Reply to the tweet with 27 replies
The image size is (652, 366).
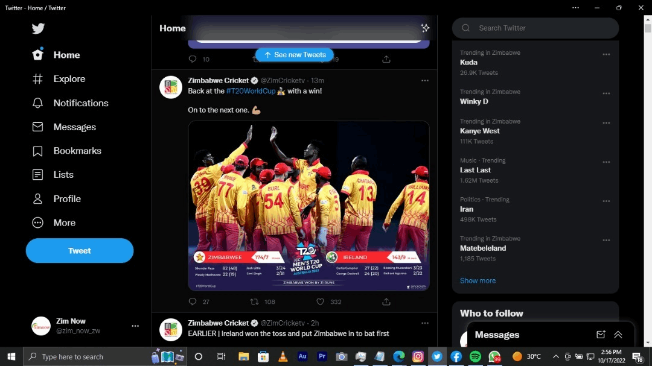pyautogui.click(x=193, y=301)
